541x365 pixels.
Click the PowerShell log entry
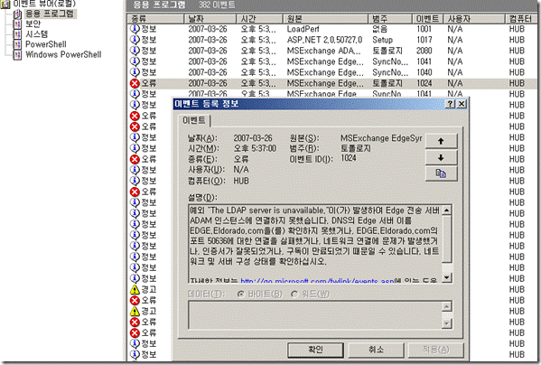point(45,44)
